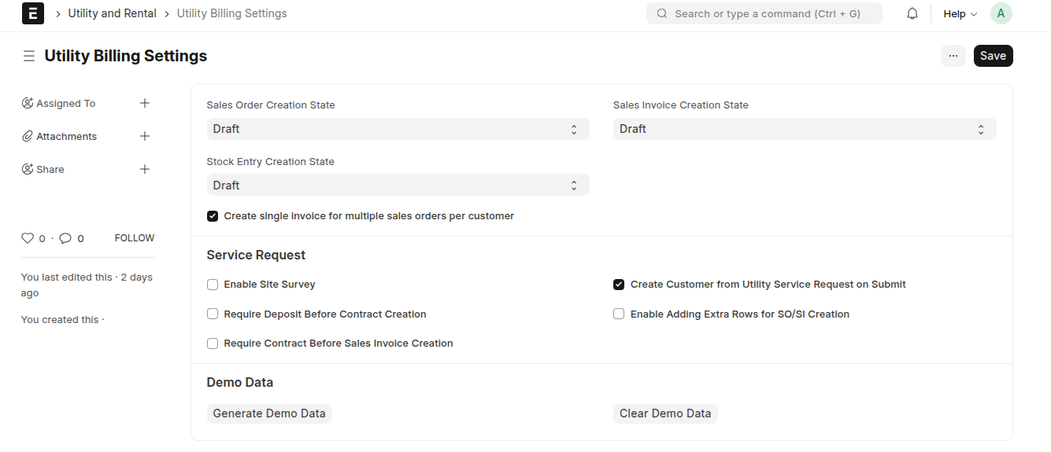The image size is (1051, 452).
Task: Click Generate Demo Data button
Action: pyautogui.click(x=269, y=413)
